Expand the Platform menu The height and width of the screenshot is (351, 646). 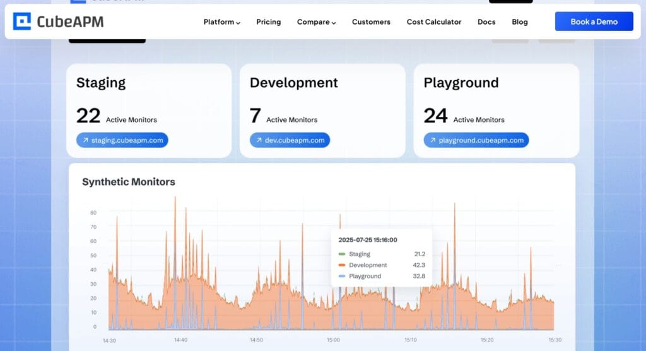coord(221,22)
